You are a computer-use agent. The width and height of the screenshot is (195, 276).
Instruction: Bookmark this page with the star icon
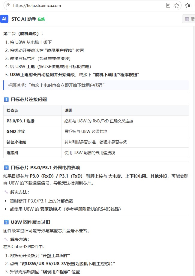coord(176,5)
